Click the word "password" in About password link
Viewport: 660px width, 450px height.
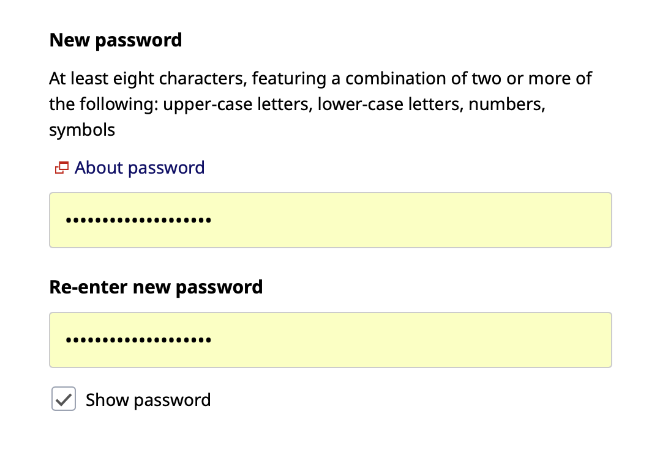[x=167, y=168]
